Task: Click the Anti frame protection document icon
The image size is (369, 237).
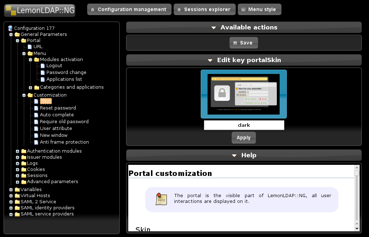Action: [36, 142]
